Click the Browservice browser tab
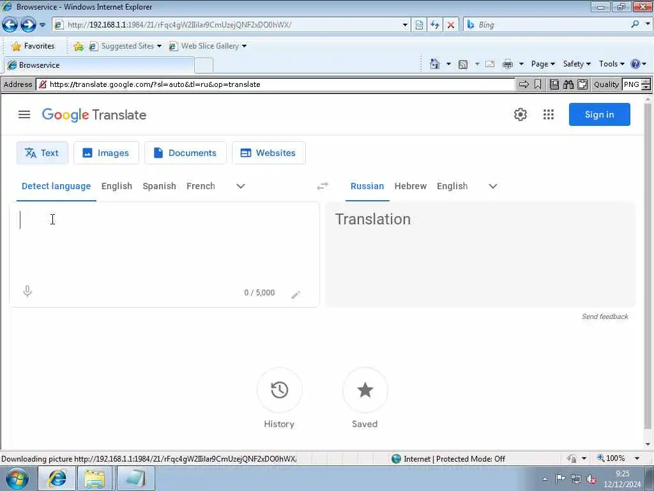This screenshot has width=654, height=491. coord(98,65)
